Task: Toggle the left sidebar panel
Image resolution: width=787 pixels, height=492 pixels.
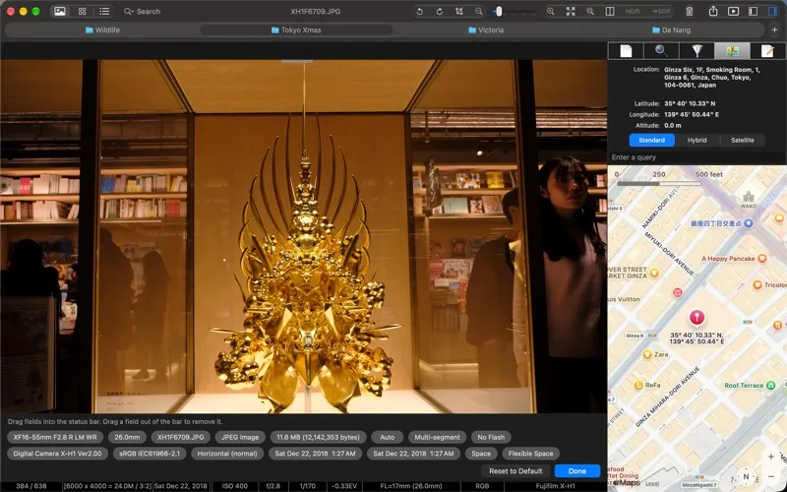Action: point(753,11)
